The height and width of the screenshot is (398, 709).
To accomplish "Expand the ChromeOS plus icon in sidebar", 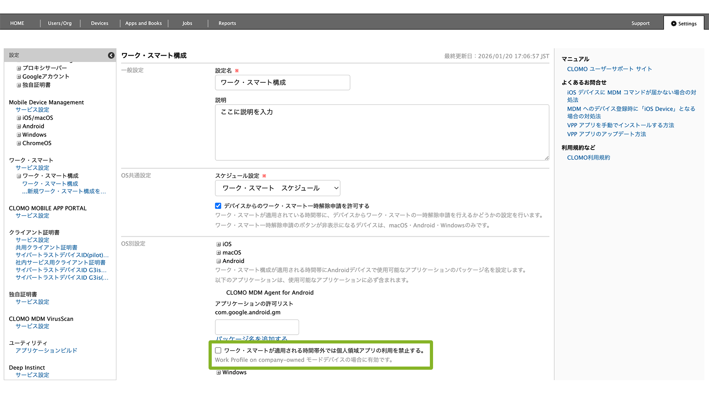I will [x=19, y=143].
